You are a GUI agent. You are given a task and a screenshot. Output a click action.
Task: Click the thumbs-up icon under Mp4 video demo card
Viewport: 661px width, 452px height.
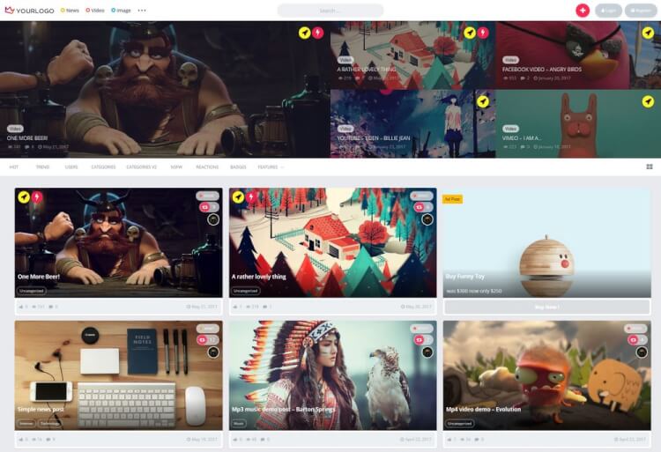[449, 440]
